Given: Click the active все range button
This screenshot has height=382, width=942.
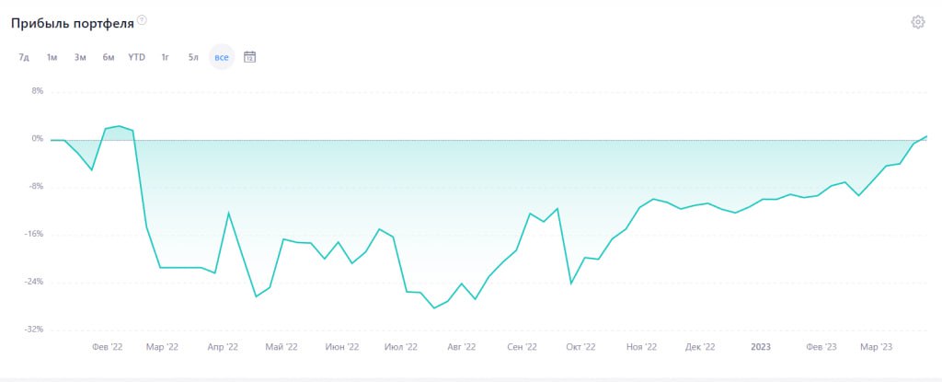Looking at the screenshot, I should click(x=222, y=57).
